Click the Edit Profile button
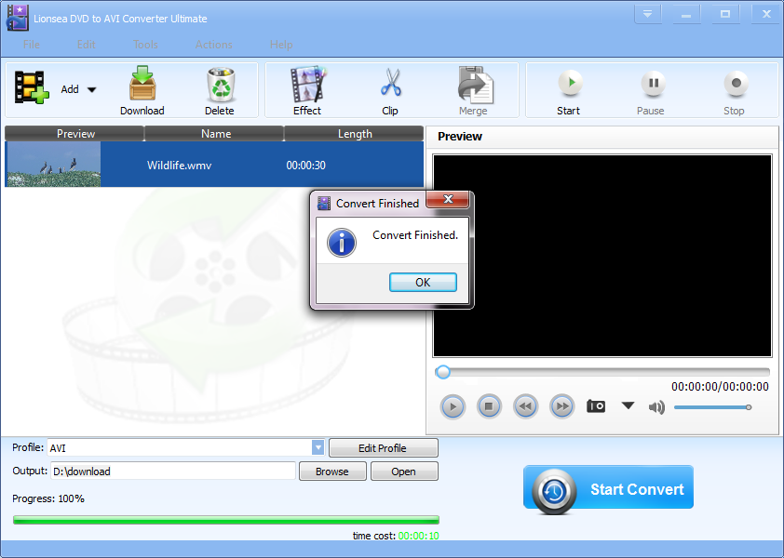The height and width of the screenshot is (558, 784). click(x=383, y=448)
